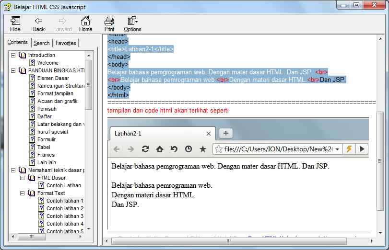Click the highlighted <head> code line

[118, 41]
